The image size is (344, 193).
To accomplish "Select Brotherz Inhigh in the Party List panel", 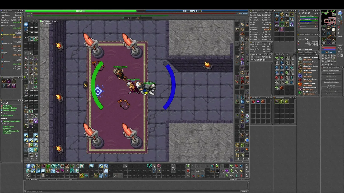I will 307,16.
